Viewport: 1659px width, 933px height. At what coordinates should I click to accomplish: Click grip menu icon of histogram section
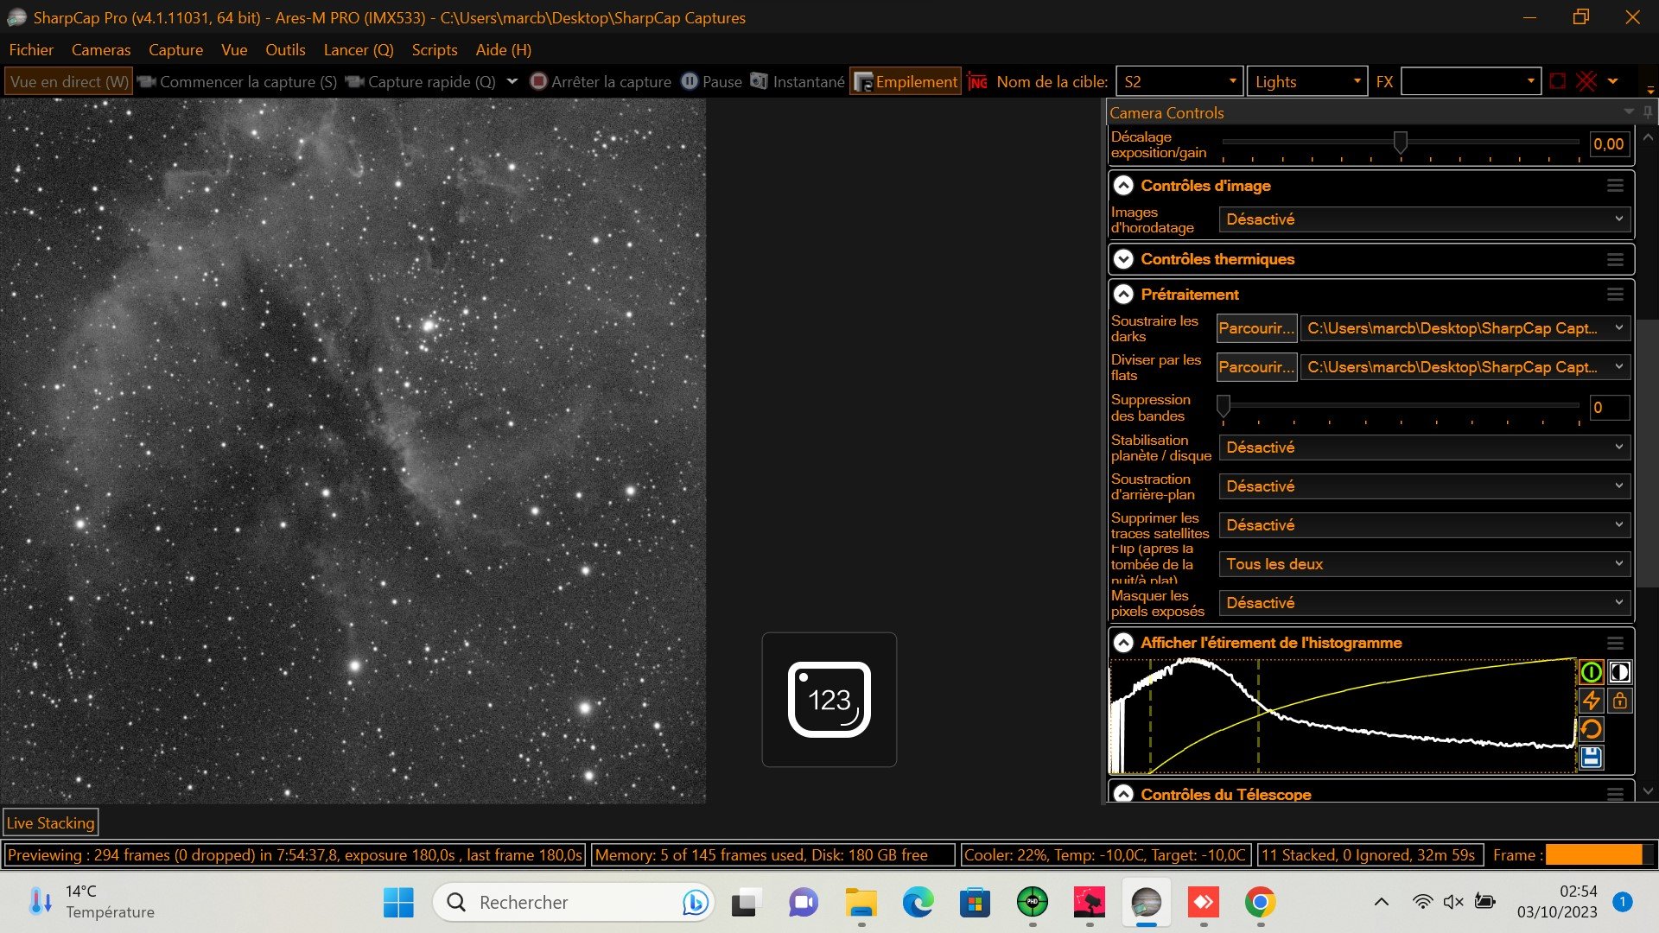[x=1615, y=643]
